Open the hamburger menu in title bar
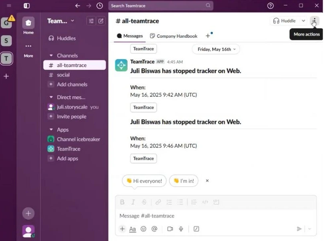 (9, 6)
